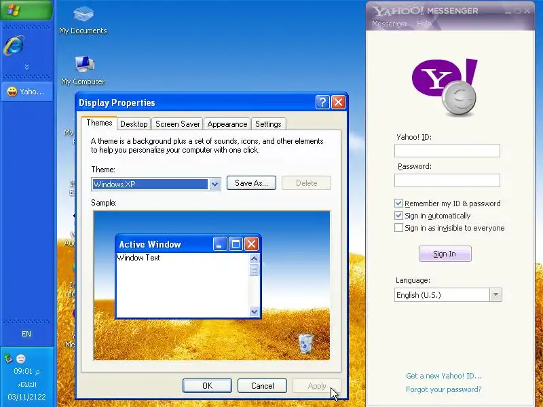Switch to the Screen Saver tab
This screenshot has height=407, width=543.
point(177,124)
